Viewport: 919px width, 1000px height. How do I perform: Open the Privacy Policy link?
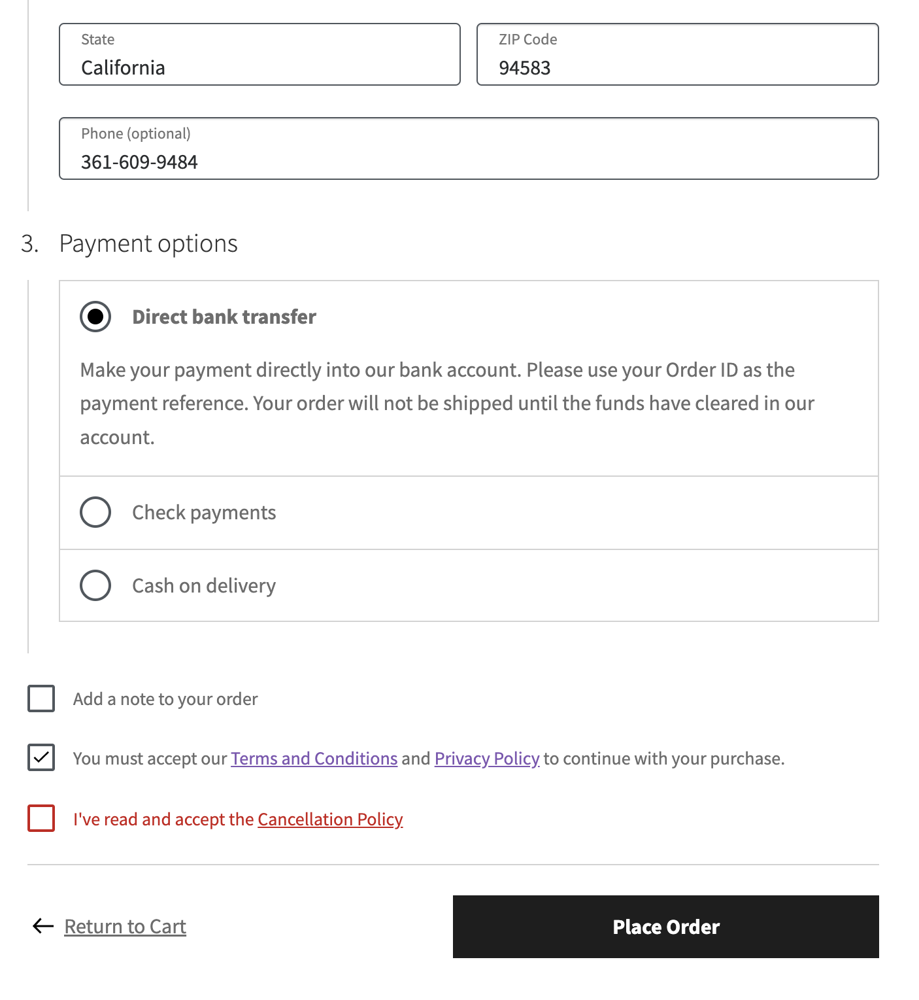click(487, 759)
